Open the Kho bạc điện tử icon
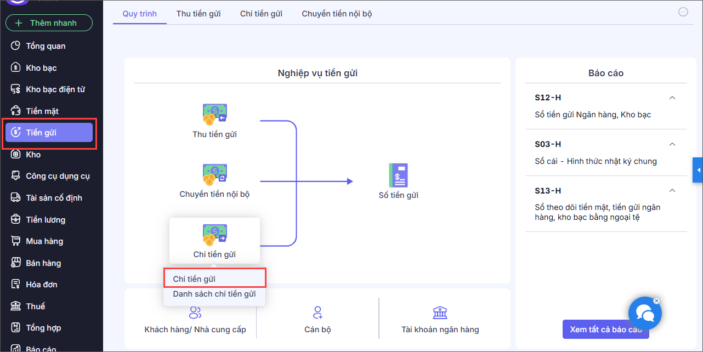Screen dimensions: 703x352 pos(16,89)
